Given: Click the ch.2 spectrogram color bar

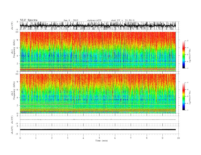Looking at the screenshot, I should coord(183,96).
